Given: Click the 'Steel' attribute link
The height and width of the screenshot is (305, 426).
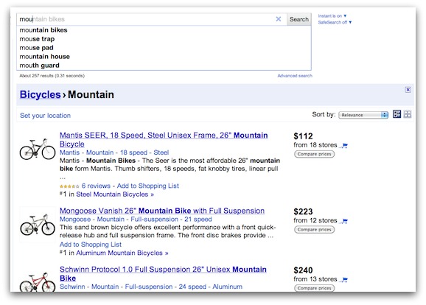Looking at the screenshot, I should [x=161, y=152].
